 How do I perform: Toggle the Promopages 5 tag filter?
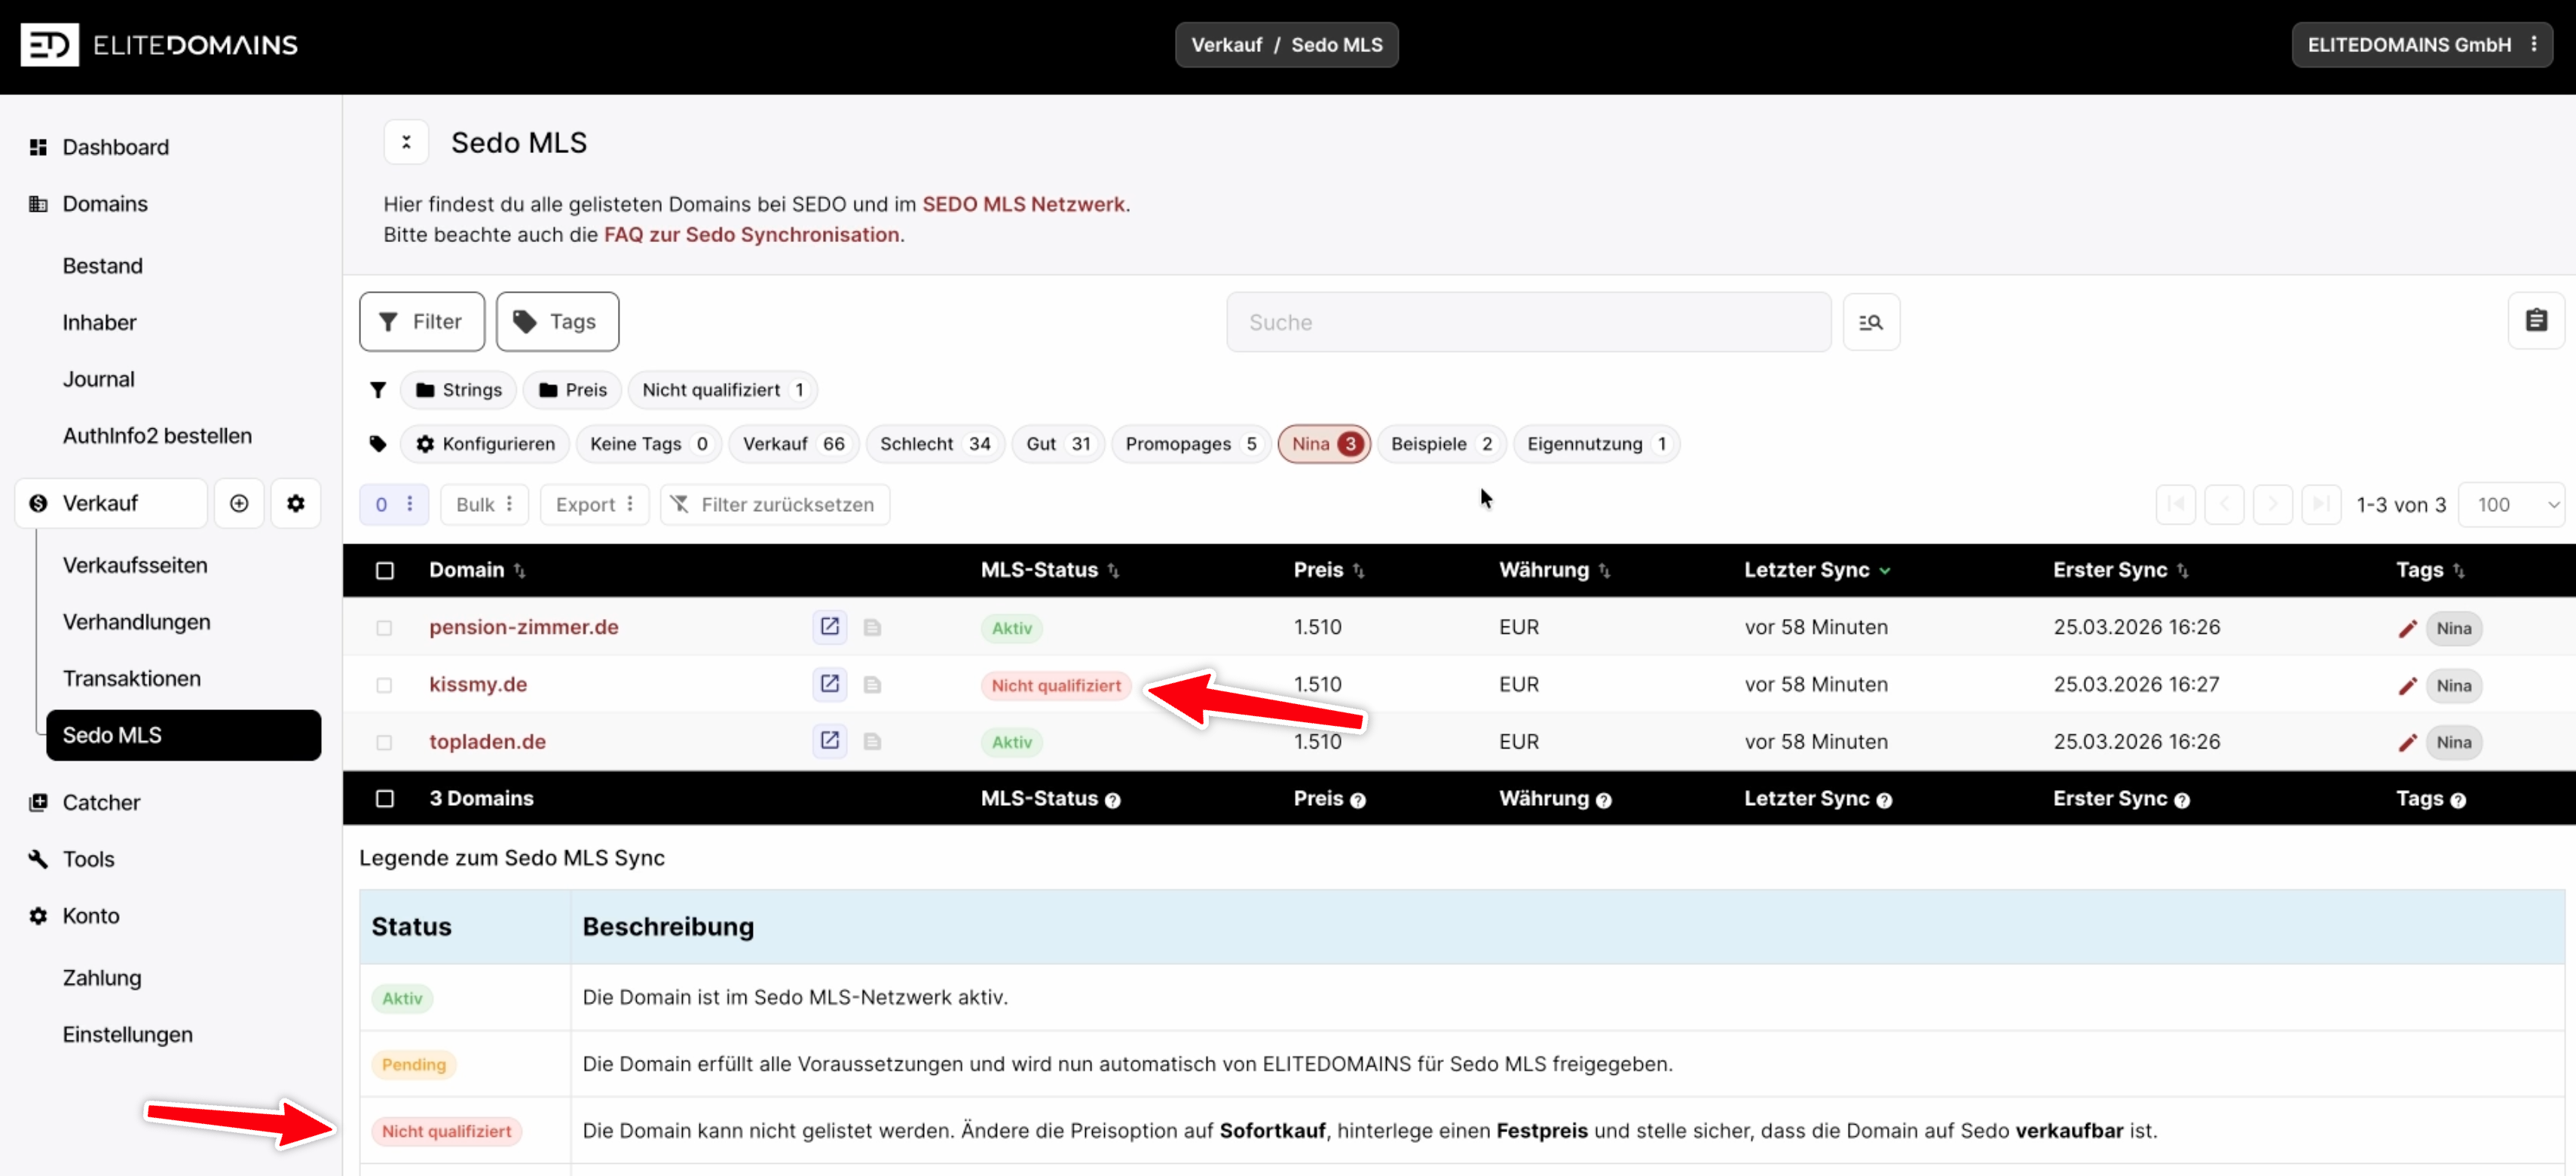click(x=1191, y=443)
